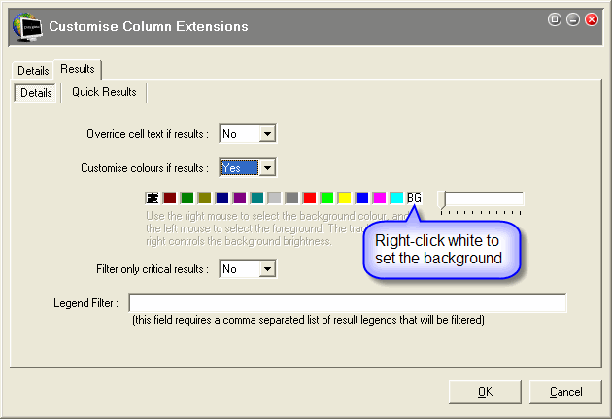Pick the yellow colour swatch
This screenshot has height=419, width=612.
(x=345, y=198)
